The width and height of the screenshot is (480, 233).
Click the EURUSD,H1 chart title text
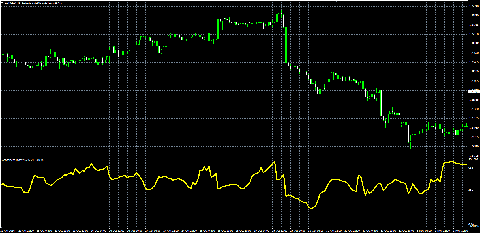[12, 3]
